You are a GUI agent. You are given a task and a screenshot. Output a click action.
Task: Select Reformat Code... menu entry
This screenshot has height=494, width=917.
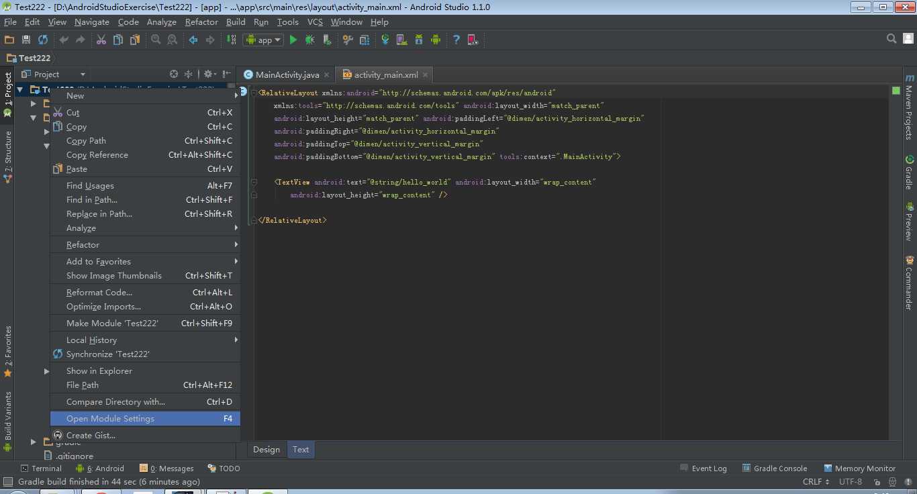pos(145,293)
